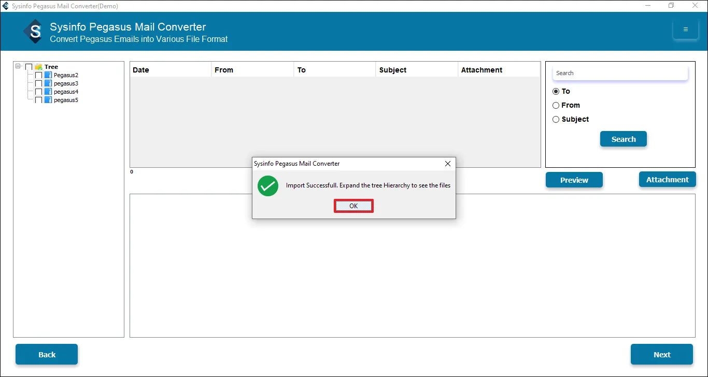Select the Tree root folder icon
This screenshot has width=708, height=377.
click(x=38, y=67)
